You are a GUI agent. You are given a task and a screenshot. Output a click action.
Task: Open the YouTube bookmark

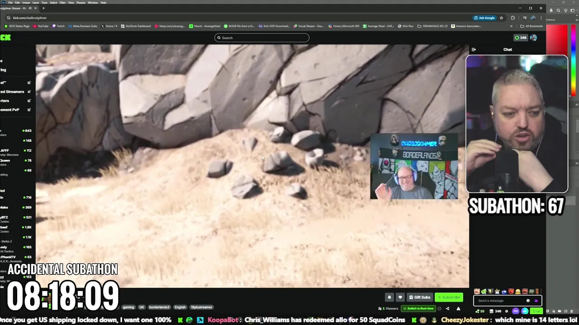click(x=41, y=26)
